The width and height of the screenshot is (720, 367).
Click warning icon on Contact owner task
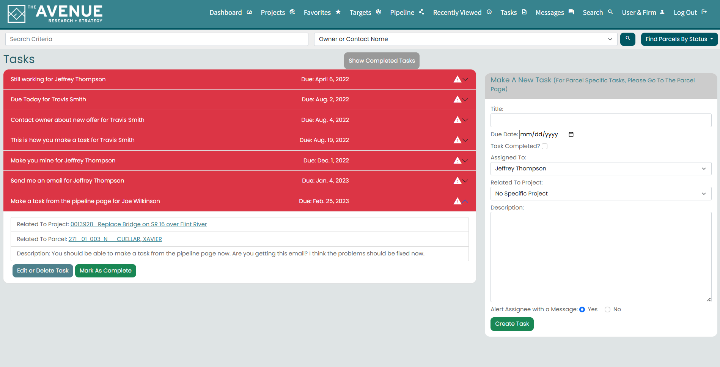click(x=457, y=120)
